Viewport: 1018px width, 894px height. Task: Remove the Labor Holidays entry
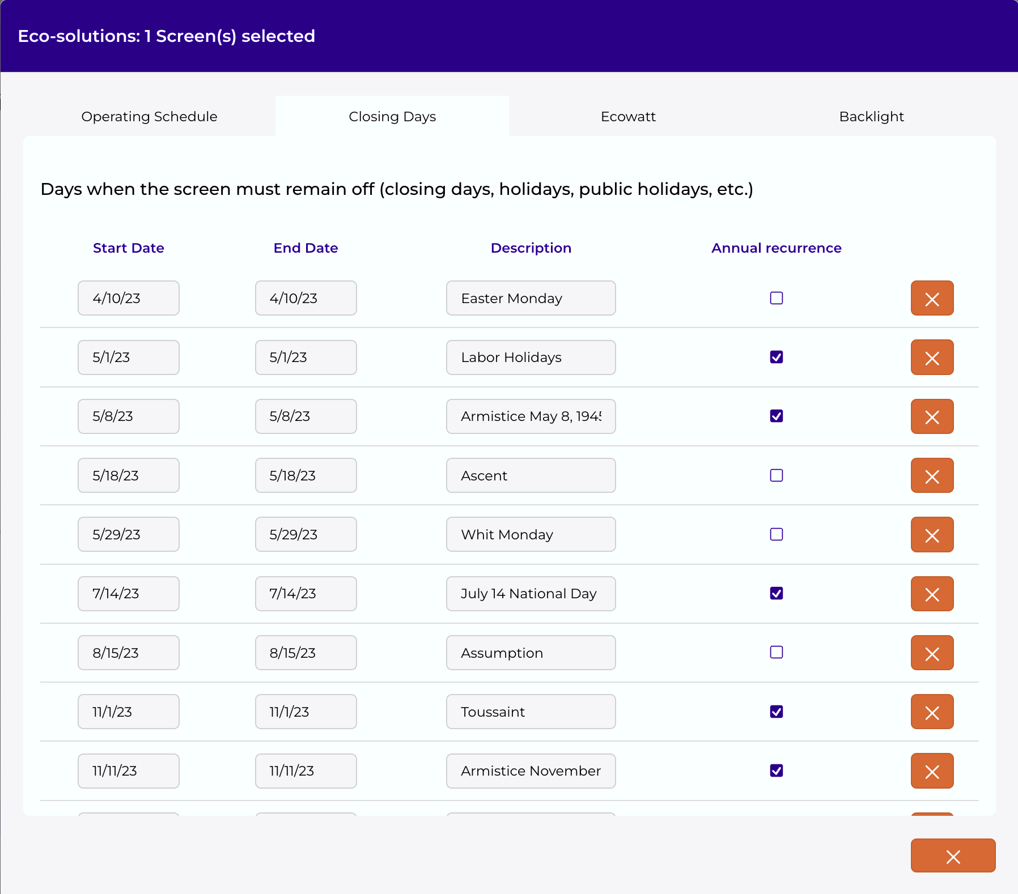tap(932, 357)
